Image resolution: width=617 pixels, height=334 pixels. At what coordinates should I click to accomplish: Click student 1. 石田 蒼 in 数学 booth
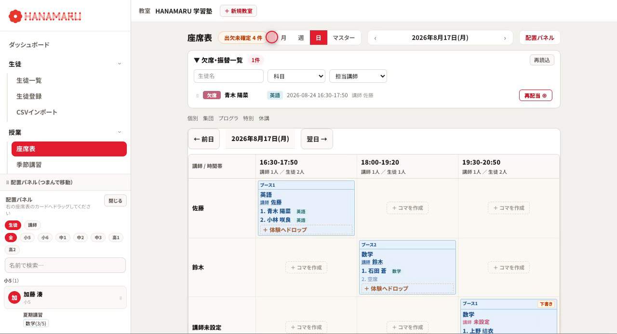pos(374,271)
